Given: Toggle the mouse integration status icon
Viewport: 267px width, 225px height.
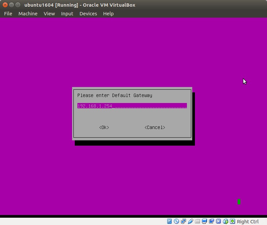Looking at the screenshot, I should pyautogui.click(x=226, y=221).
